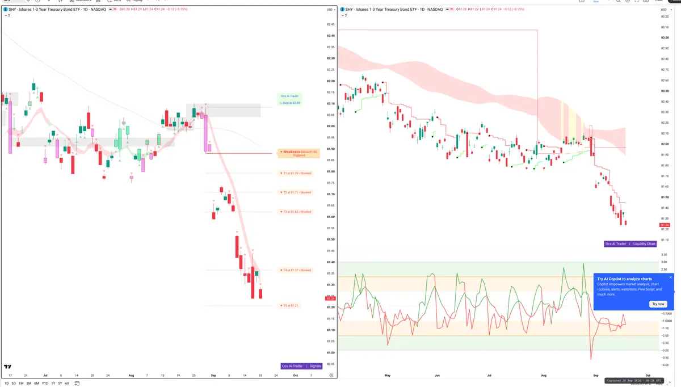Image resolution: width=681 pixels, height=387 pixels.
Task: Choose the 6M time range
Action: coord(37,384)
